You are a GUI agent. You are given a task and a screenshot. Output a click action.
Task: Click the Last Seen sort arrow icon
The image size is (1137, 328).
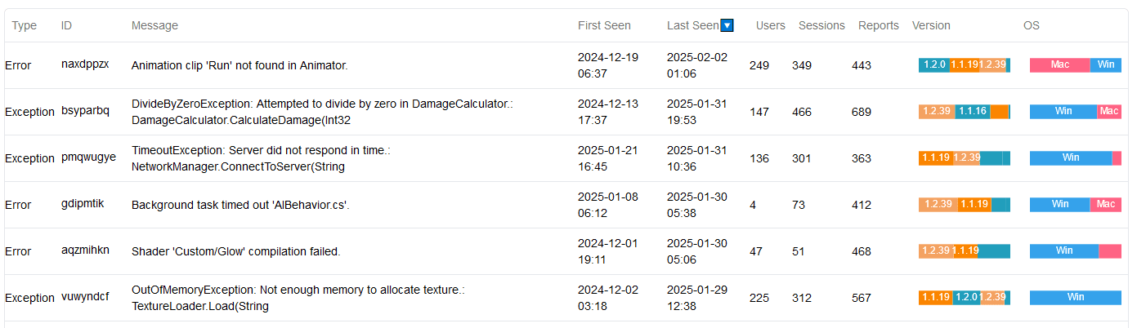727,25
